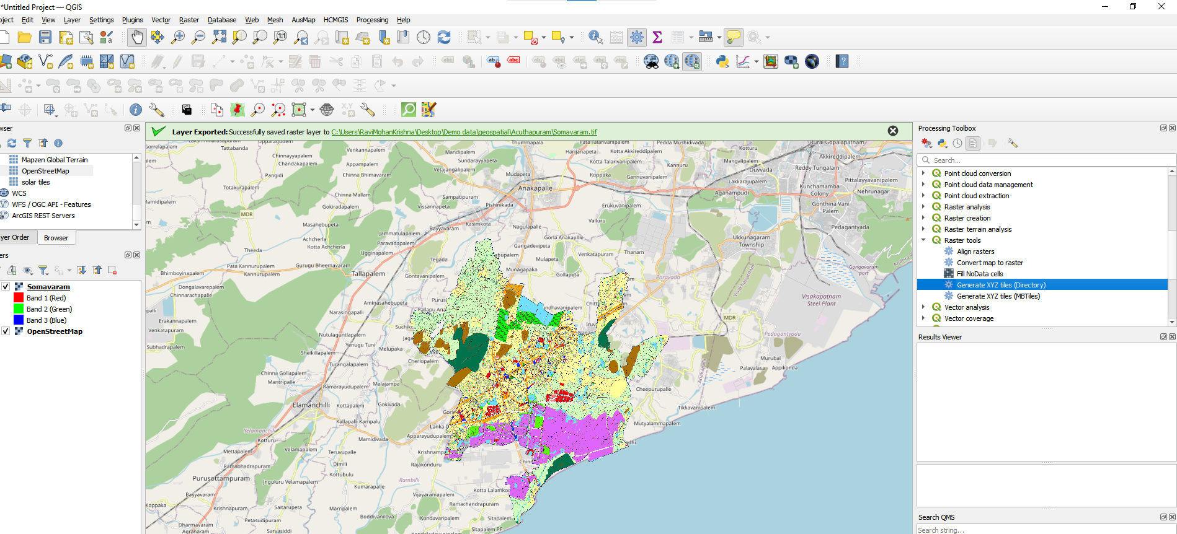This screenshot has width=1177, height=534.
Task: Toggle Somavaram layer visibility checkbox
Action: (6, 287)
